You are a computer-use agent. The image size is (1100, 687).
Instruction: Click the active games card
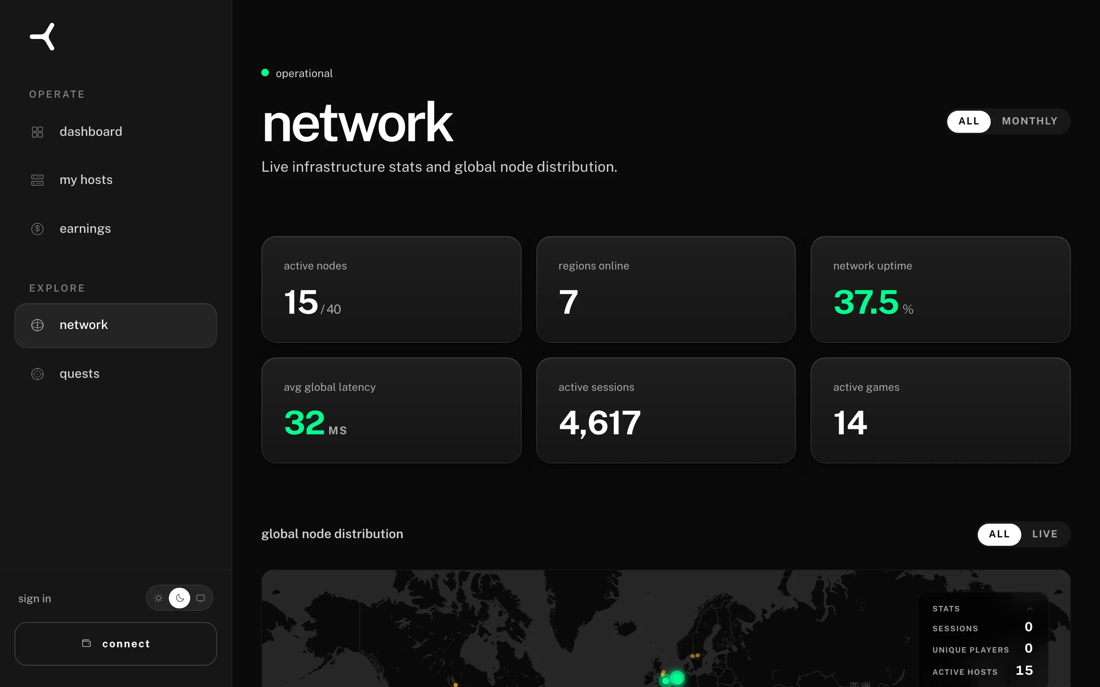click(x=940, y=410)
